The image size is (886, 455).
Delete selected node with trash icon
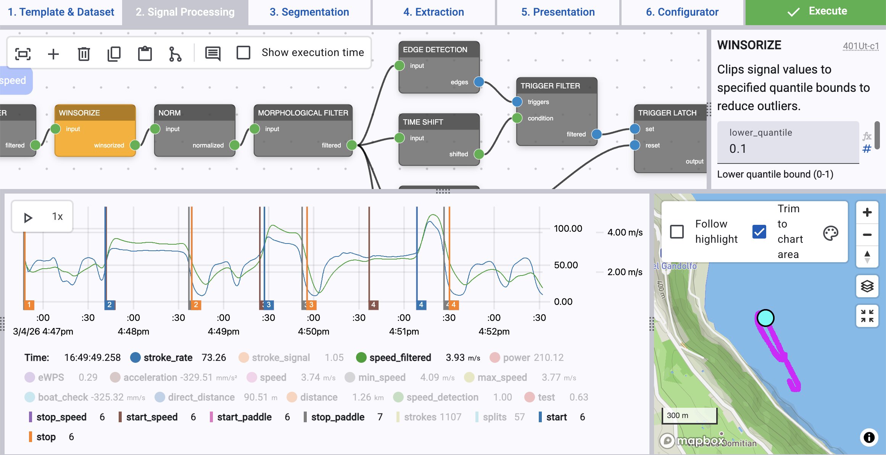click(x=84, y=54)
